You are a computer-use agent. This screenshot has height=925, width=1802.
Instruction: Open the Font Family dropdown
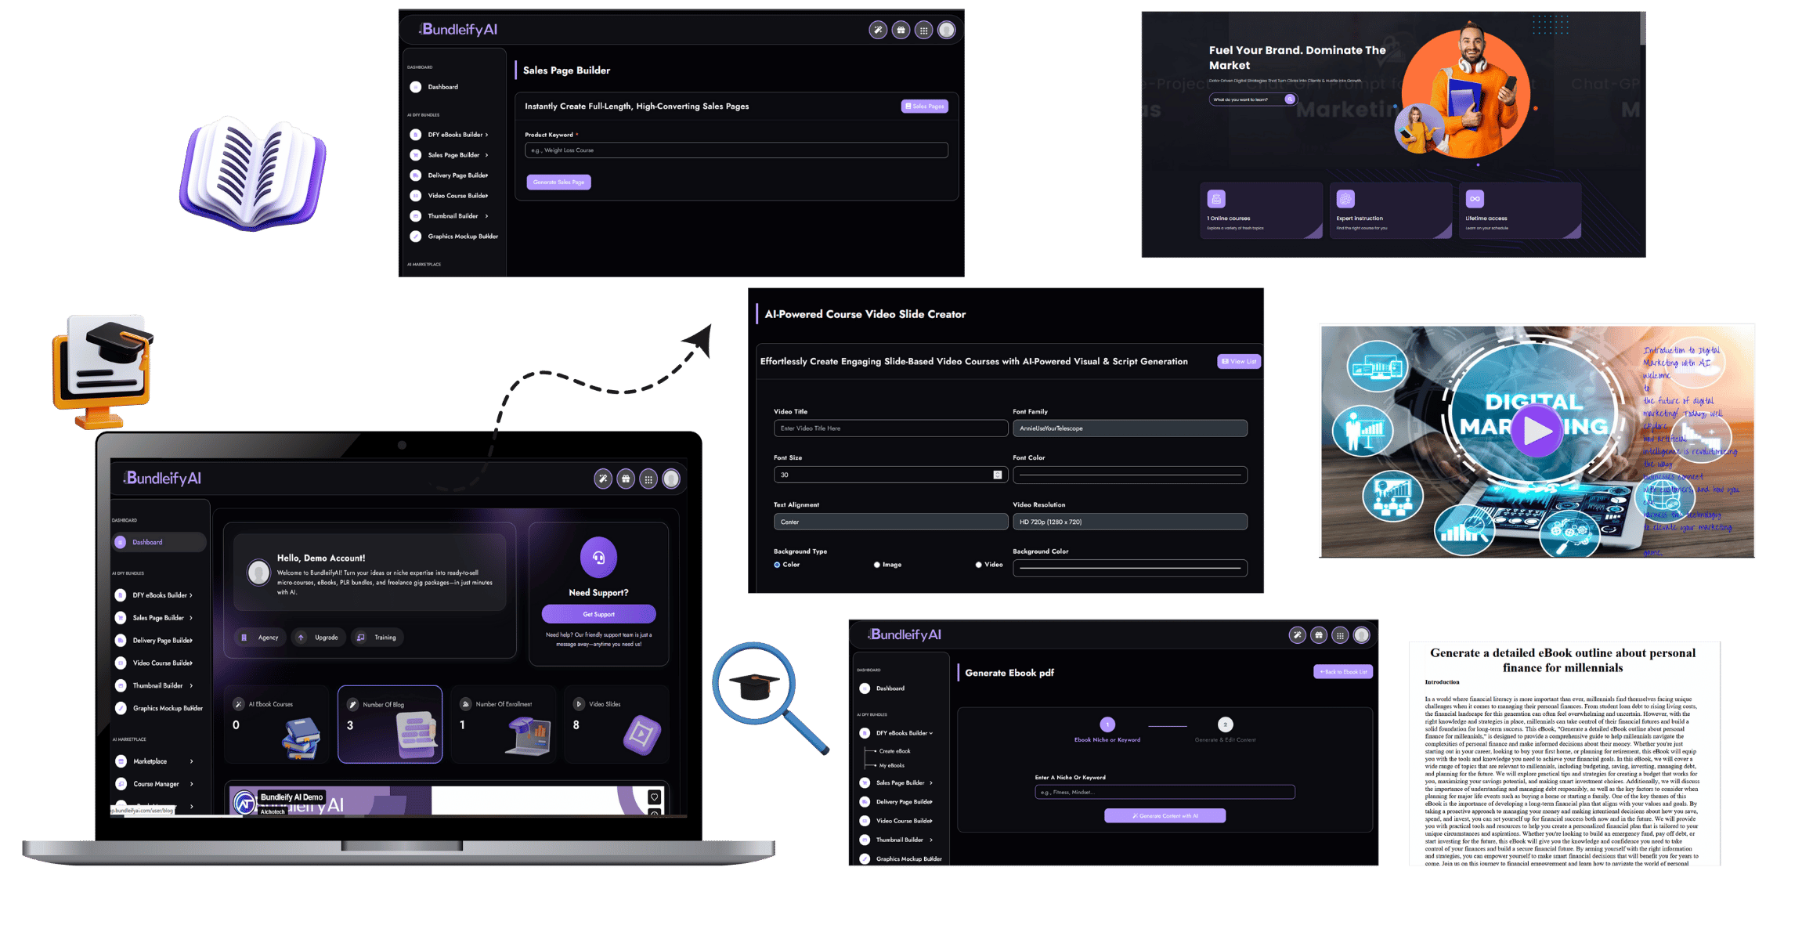[x=1129, y=428]
